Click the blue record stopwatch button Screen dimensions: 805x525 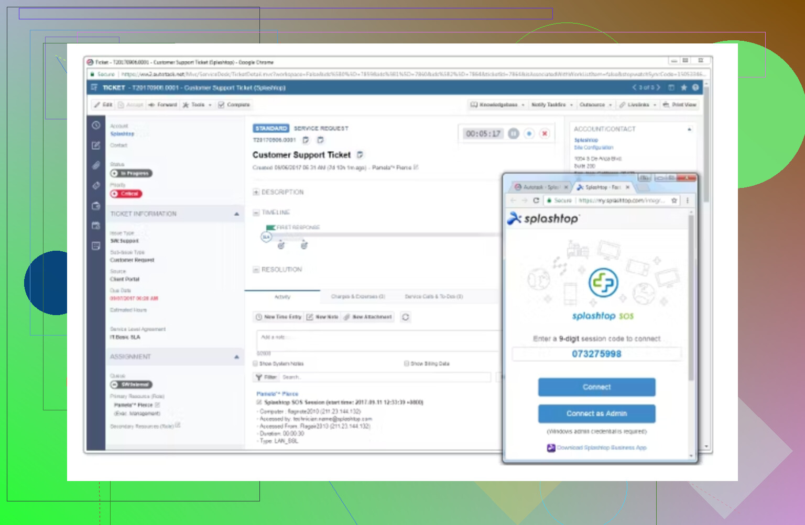tap(529, 133)
